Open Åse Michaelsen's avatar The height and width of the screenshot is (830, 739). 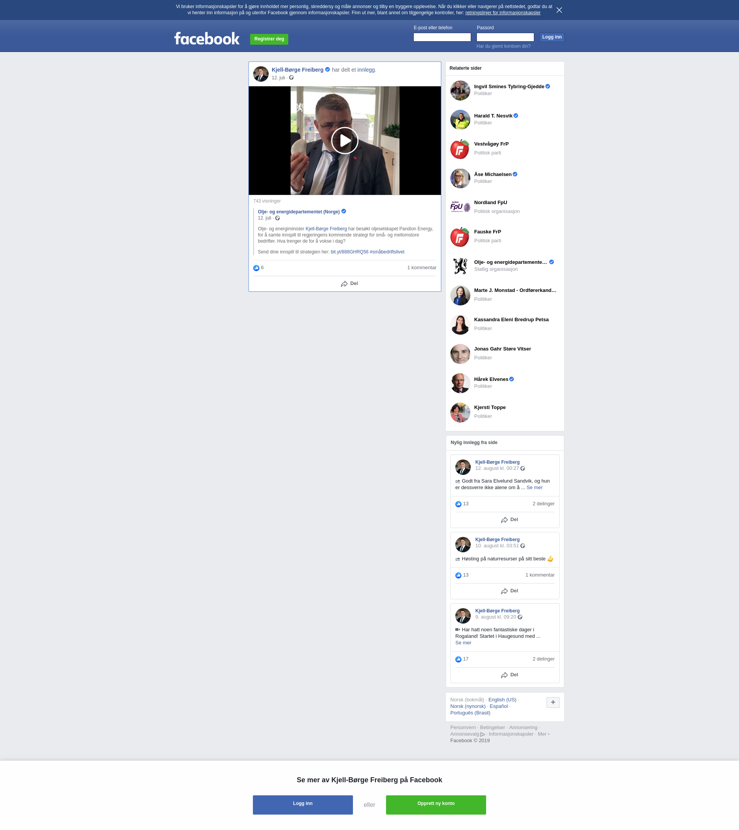coord(460,178)
